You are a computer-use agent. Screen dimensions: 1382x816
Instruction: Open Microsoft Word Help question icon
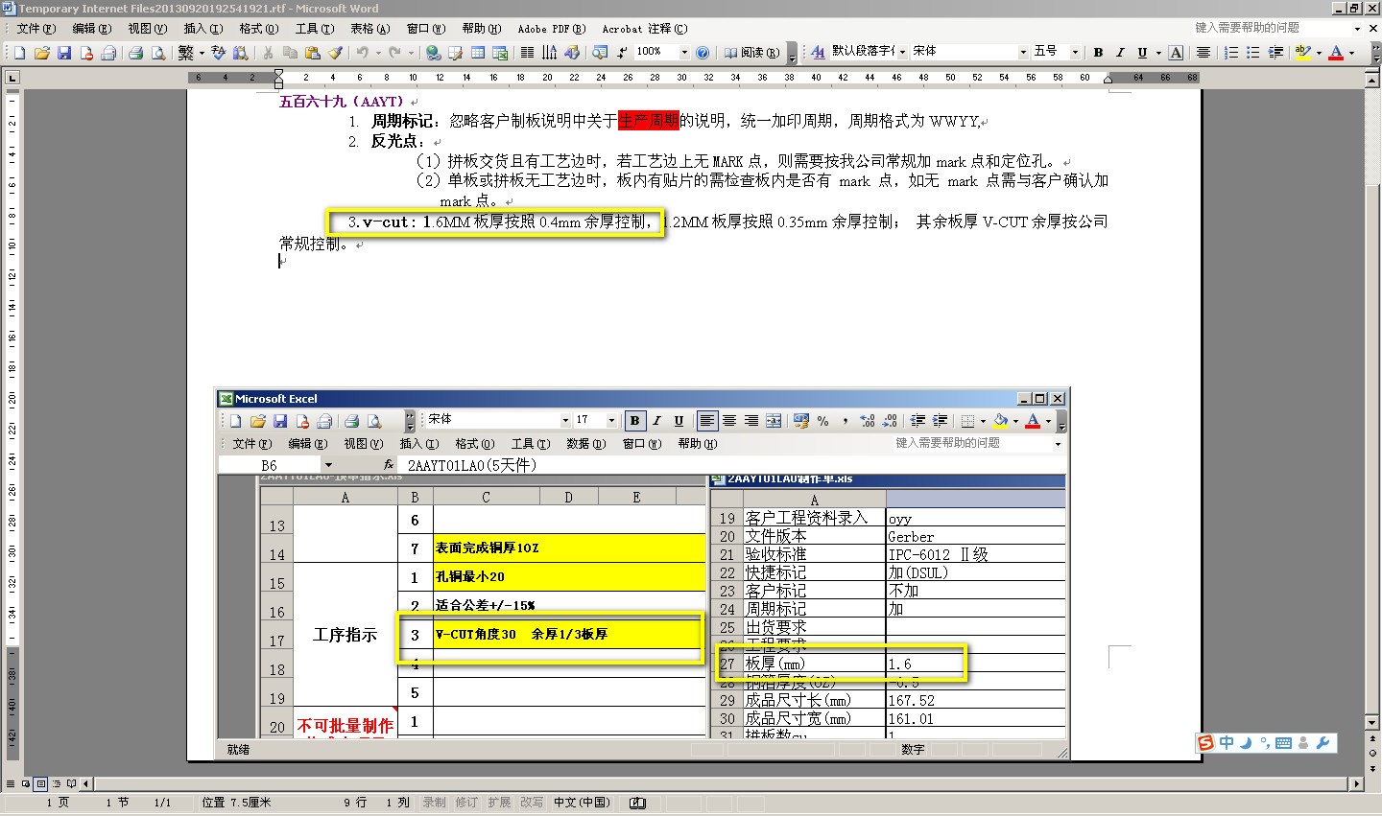pos(703,53)
